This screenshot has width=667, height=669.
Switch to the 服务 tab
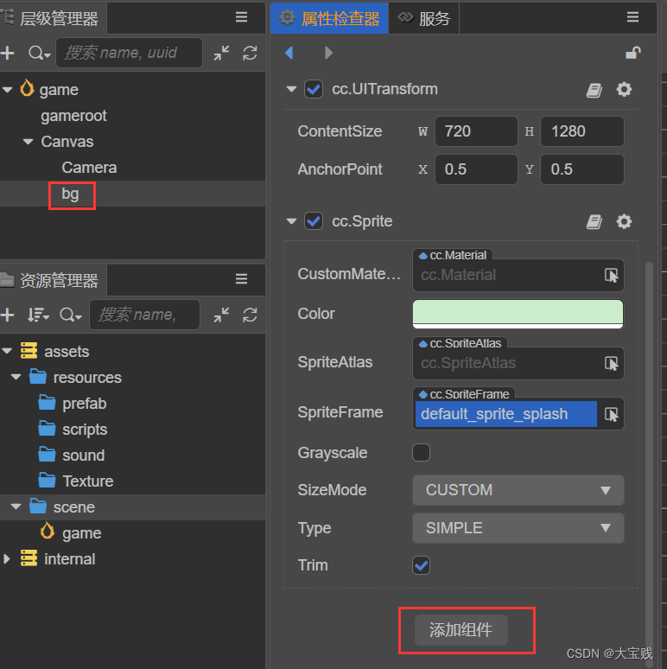424,18
